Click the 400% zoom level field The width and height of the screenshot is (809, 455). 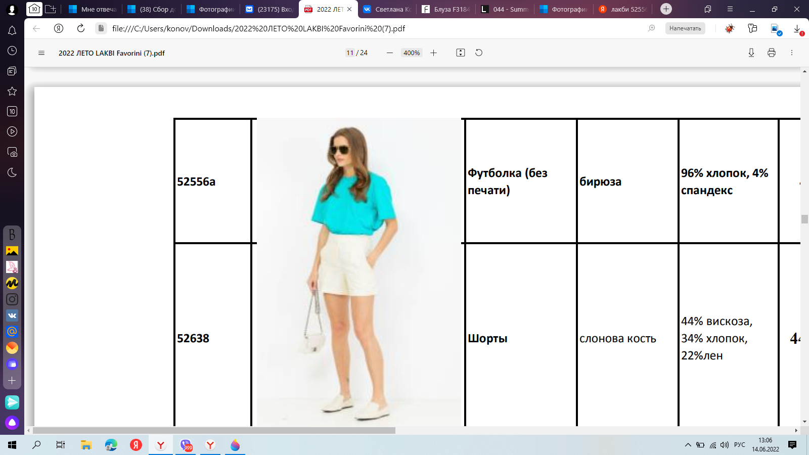pos(412,53)
